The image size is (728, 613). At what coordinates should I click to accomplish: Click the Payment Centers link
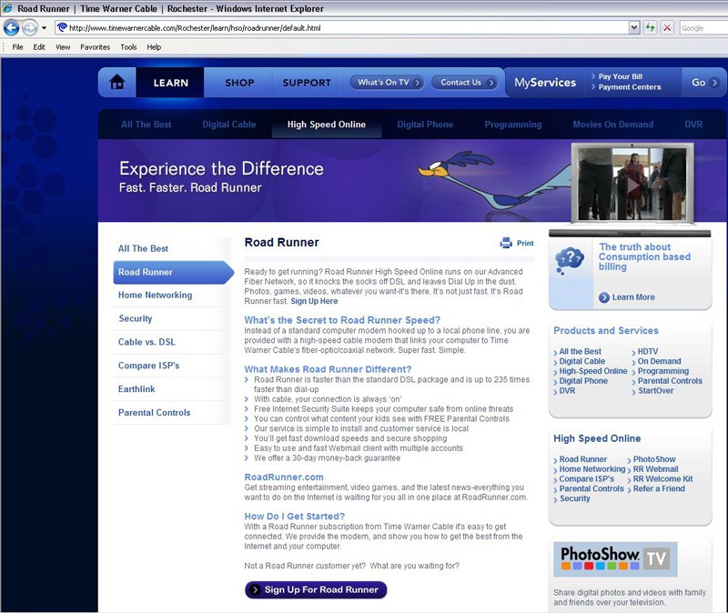click(x=629, y=86)
